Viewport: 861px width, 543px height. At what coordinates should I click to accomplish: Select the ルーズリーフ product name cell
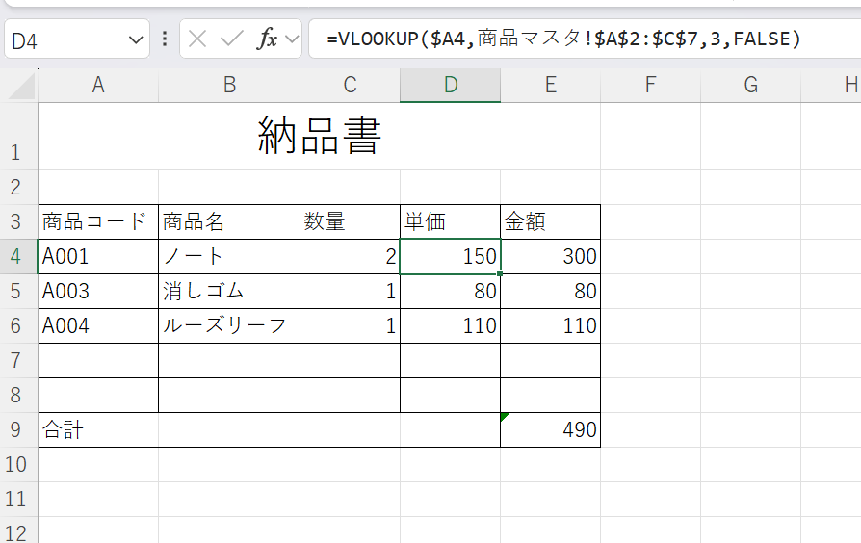coord(229,325)
